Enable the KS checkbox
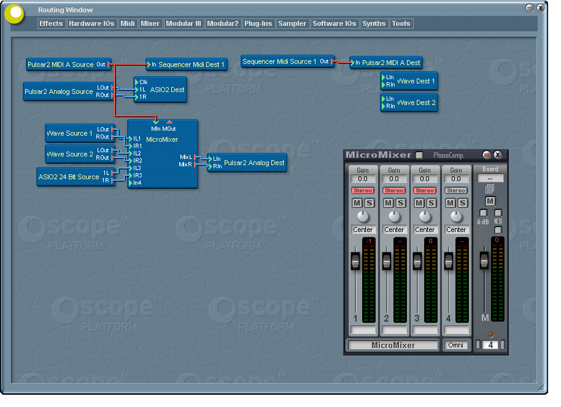The width and height of the screenshot is (561, 407). point(498,213)
